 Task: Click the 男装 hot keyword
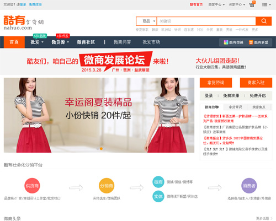tap(229, 30)
